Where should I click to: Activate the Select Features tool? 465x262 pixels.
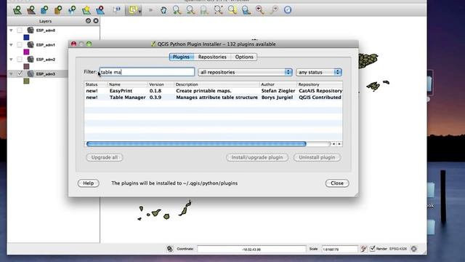pyautogui.click(x=132, y=10)
